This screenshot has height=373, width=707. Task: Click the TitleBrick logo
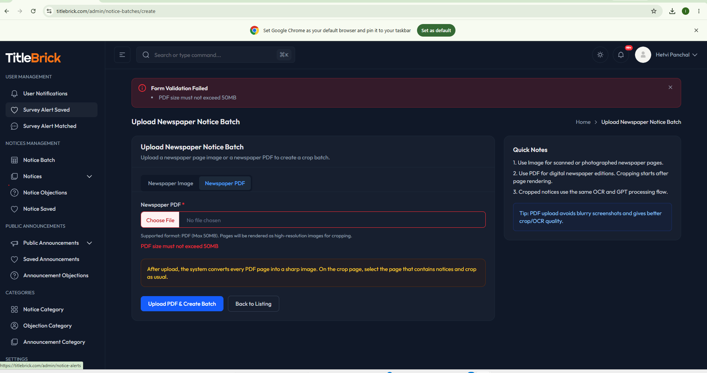33,58
